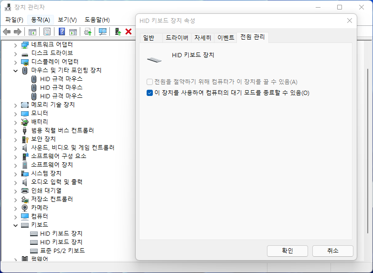This screenshot has width=373, height=273.
Task: Select the 디스플레이 어댑터 tree label
Action: 55,62
